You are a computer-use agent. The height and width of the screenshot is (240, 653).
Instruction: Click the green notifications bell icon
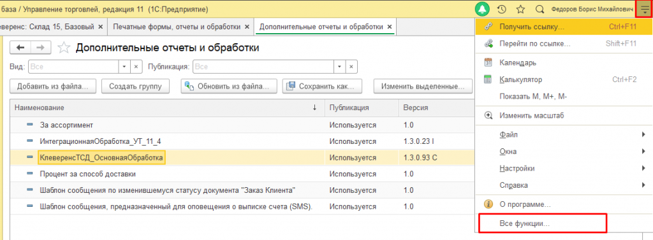tap(483, 9)
